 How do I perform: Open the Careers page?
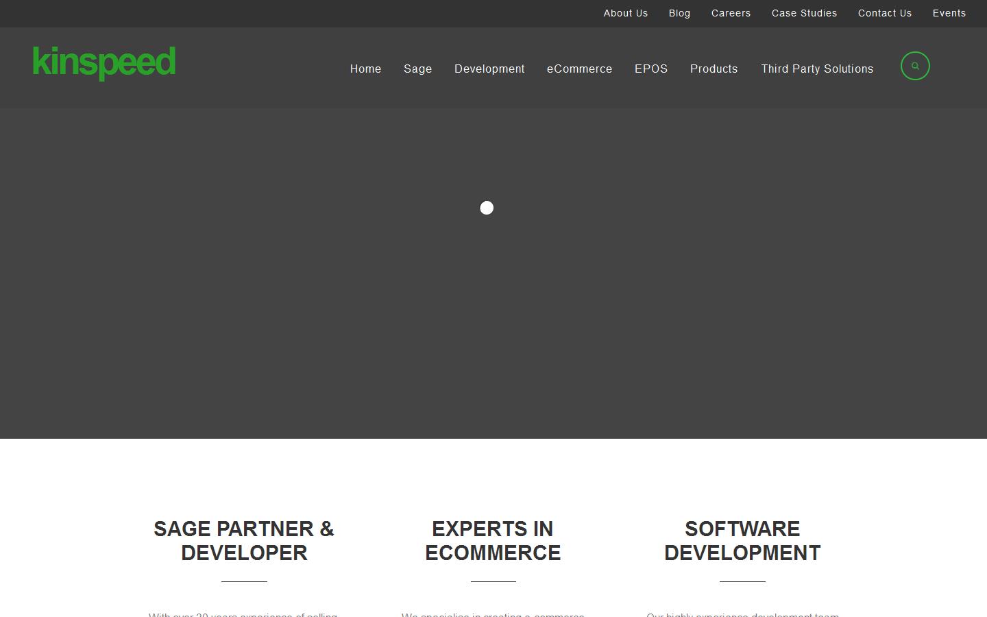tap(731, 13)
